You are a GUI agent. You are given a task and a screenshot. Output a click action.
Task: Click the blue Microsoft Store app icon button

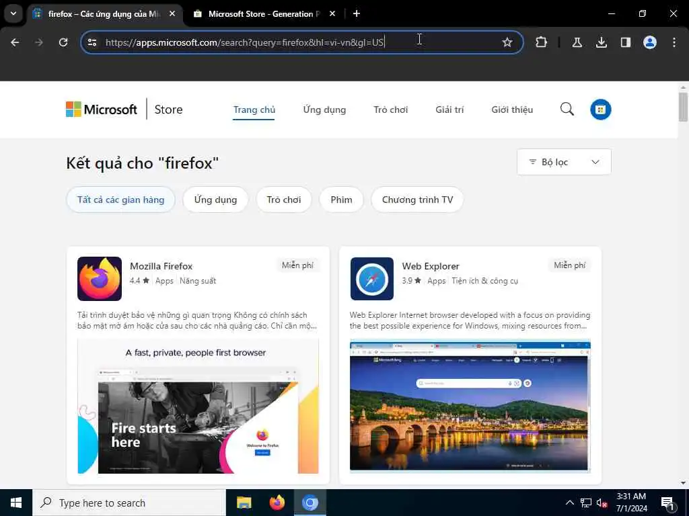(x=600, y=110)
